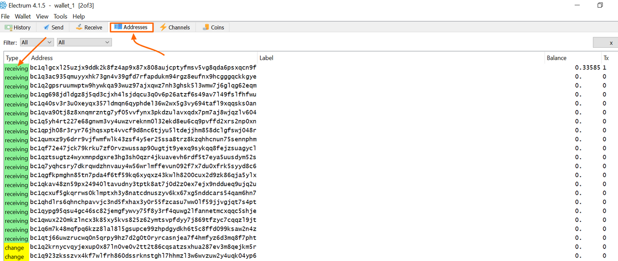Select address starting bc1qumxz9y6drr9vjfwmfwlk43

click(143, 140)
